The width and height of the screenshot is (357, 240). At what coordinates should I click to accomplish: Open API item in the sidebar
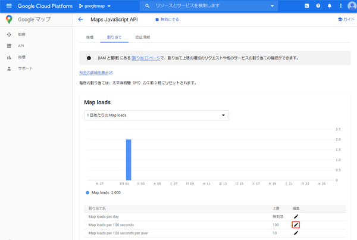tap(21, 46)
